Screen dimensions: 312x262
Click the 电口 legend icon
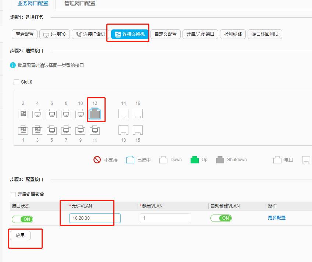tap(277, 160)
